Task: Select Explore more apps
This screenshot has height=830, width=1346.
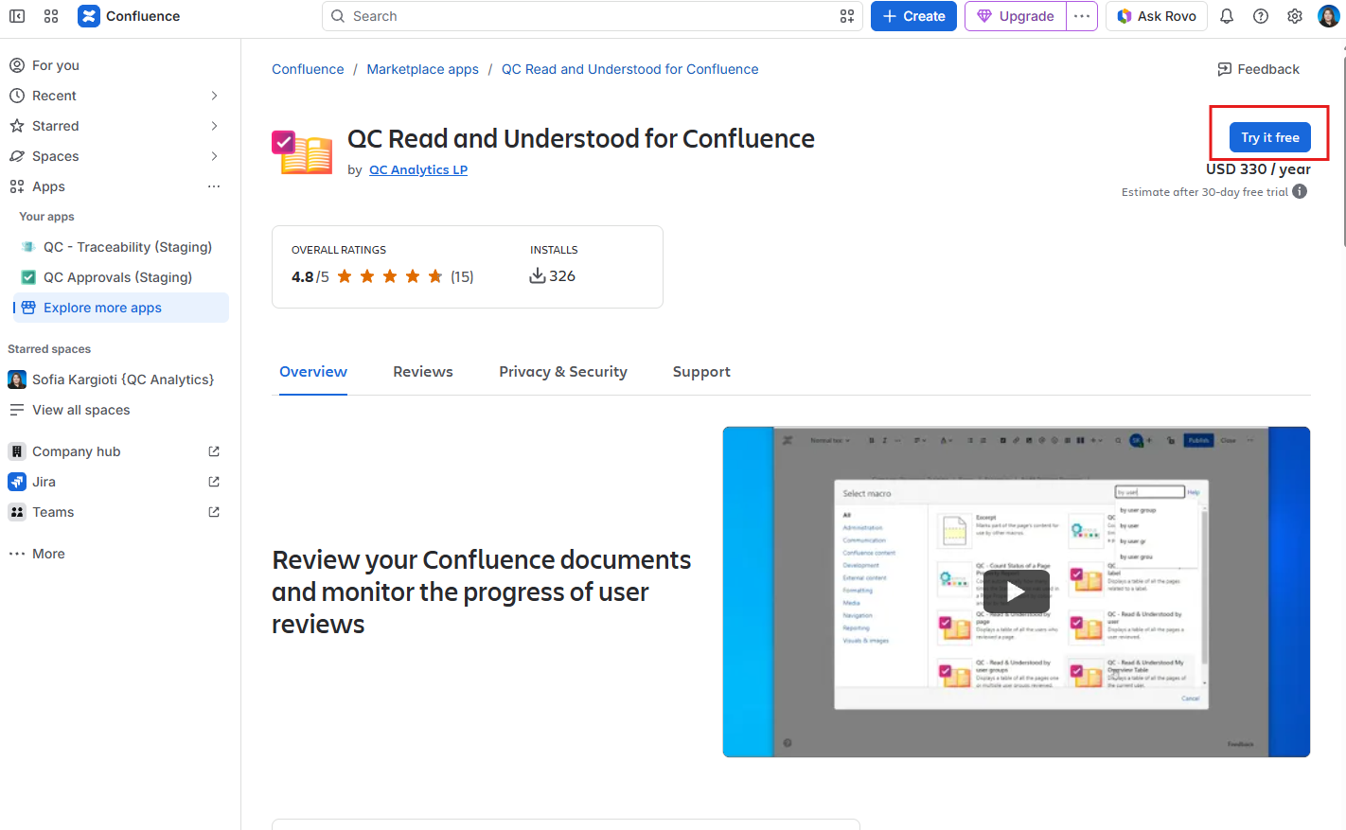Action: click(x=121, y=308)
